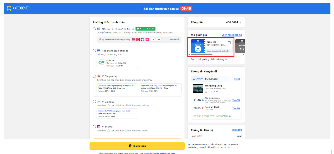Click 'Chỉnh sửa' contact information link

[x=237, y=130]
